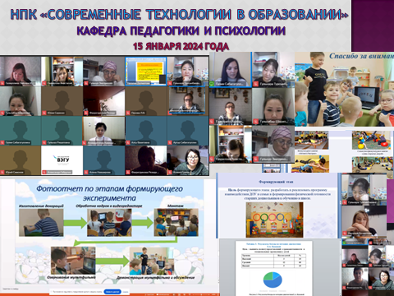This screenshot has width=394, height=296.
Task: Select the Монтаж stage photo
Action: (176, 223)
